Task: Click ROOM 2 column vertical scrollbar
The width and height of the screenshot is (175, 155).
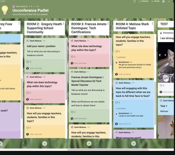Action: click(66, 69)
